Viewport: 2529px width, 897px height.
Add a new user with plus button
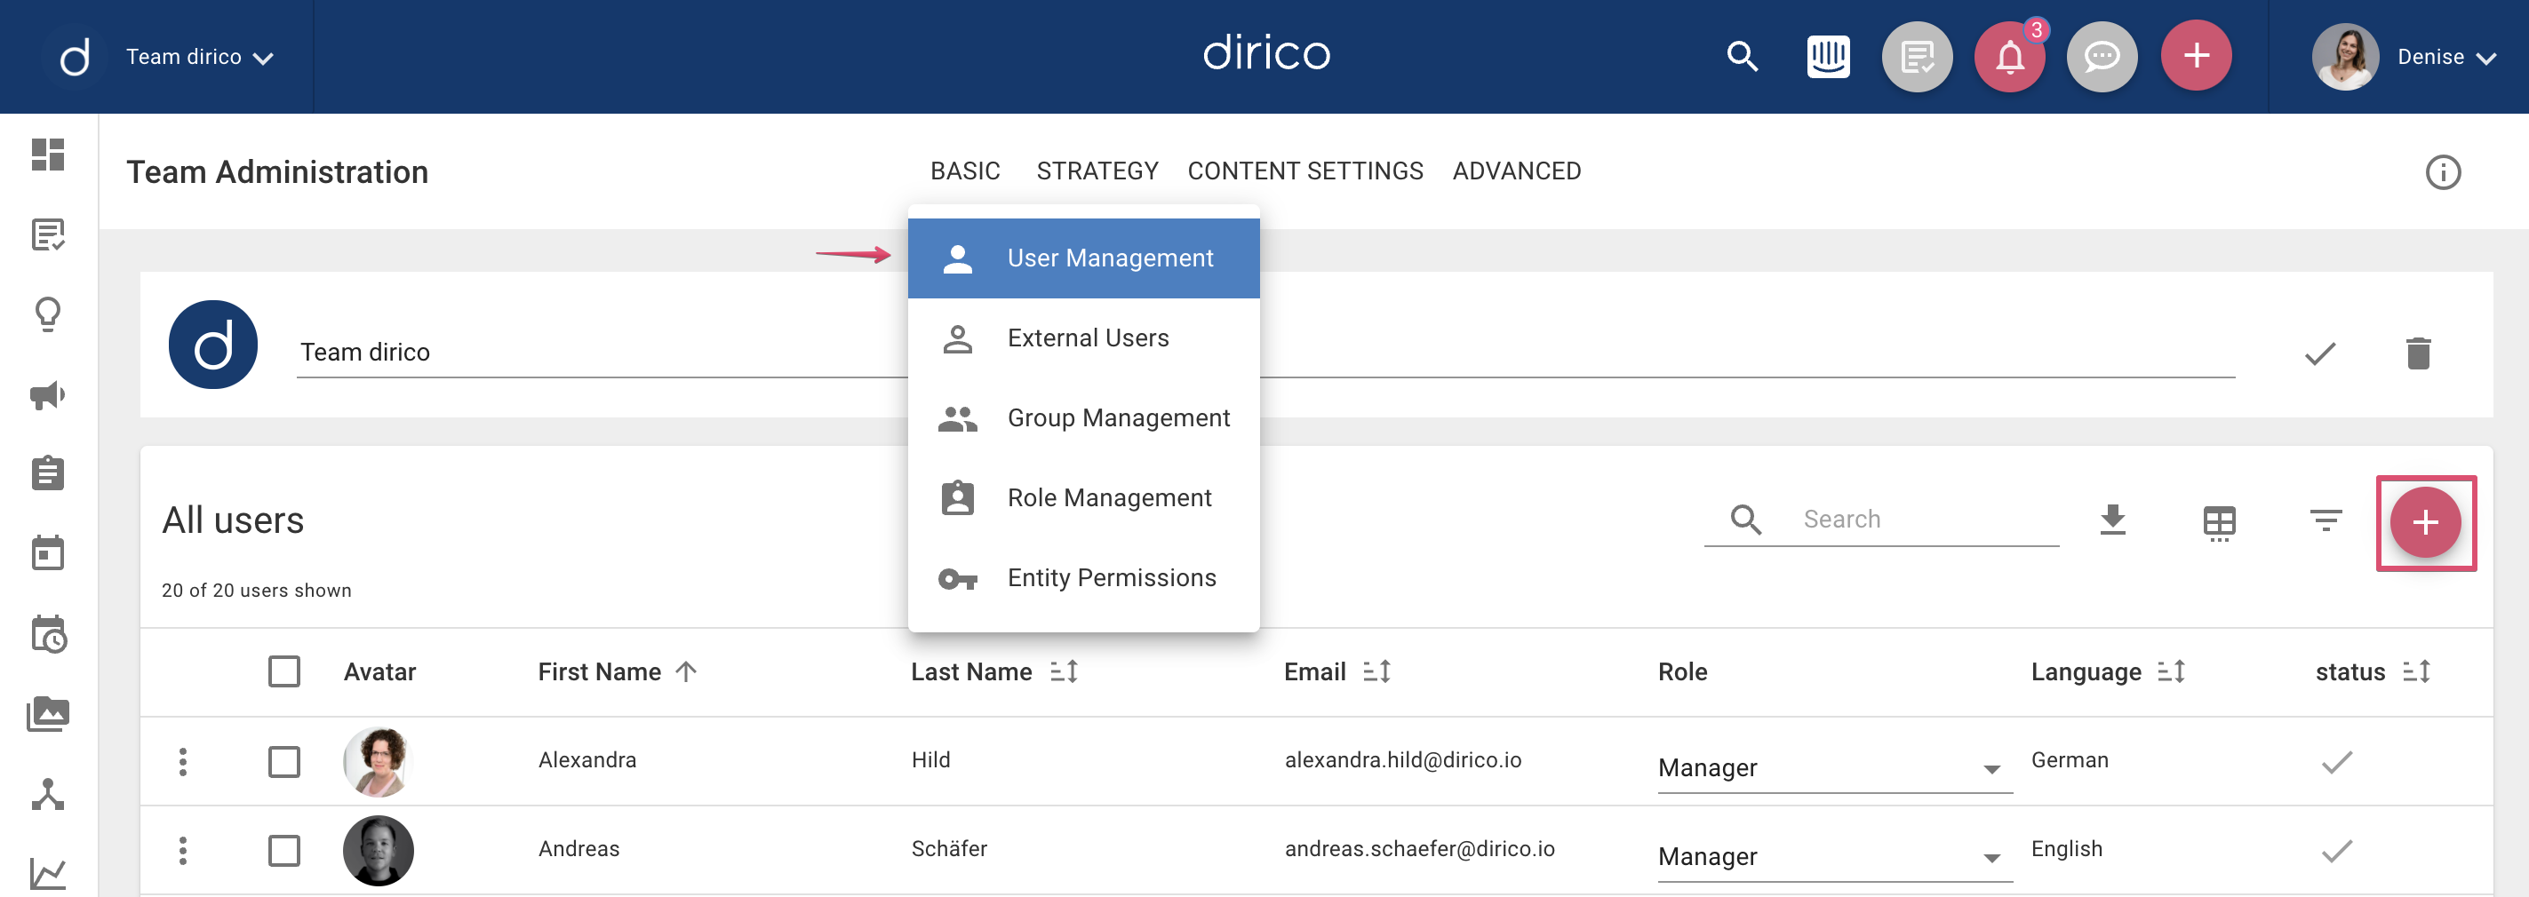(x=2425, y=522)
